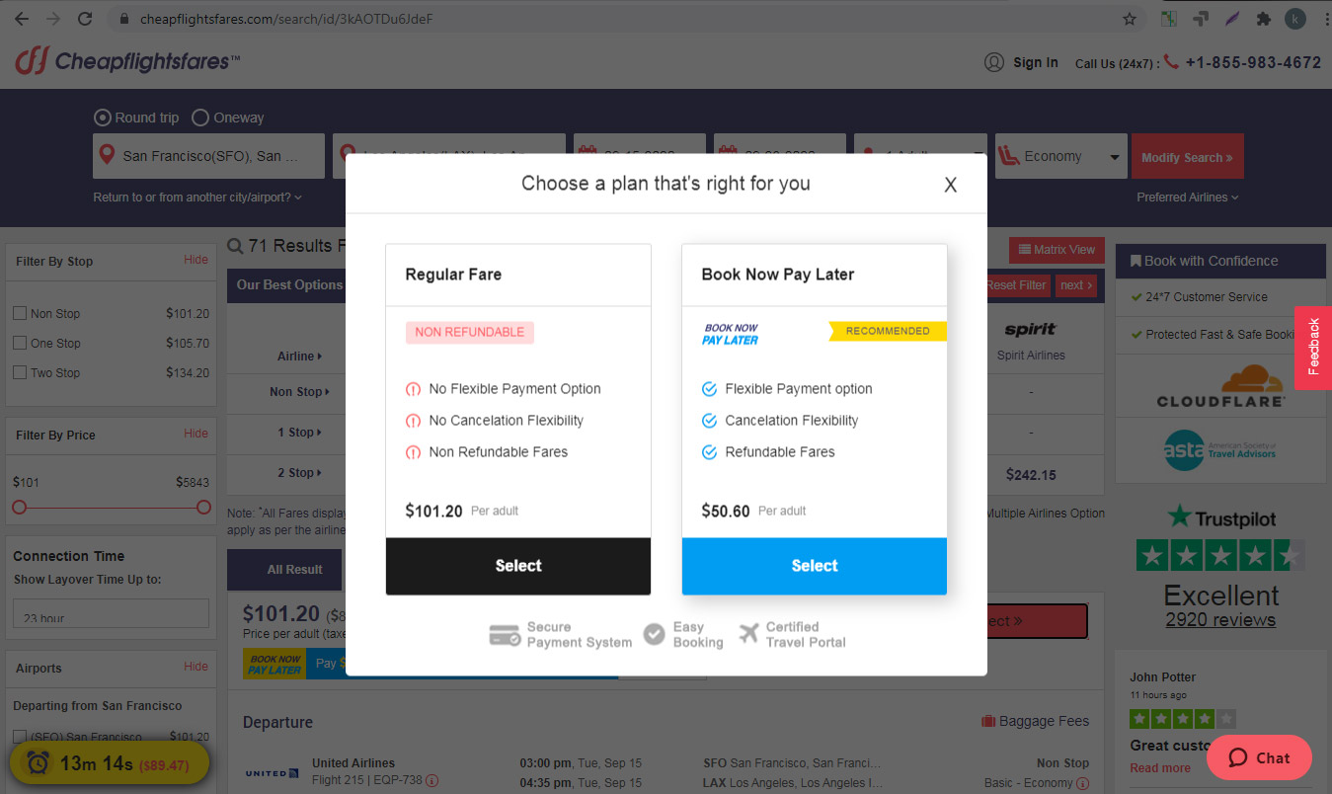The height and width of the screenshot is (794, 1332).
Task: Click the browser reload icon
Action: (x=85, y=18)
